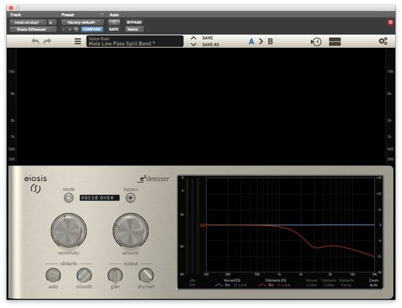This screenshot has height=308, width=402.
Task: Toggle Sibilants EQ On
Action: click(271, 285)
